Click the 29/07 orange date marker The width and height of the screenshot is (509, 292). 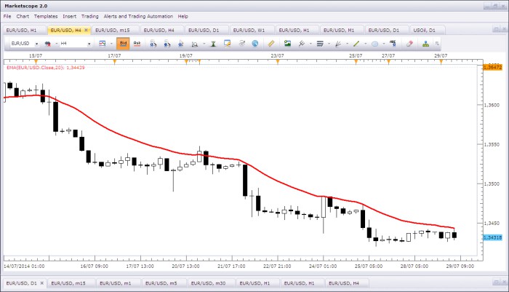[x=441, y=61]
